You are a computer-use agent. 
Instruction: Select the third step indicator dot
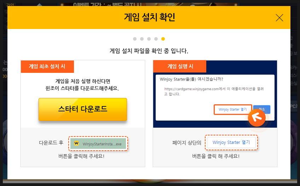149,39
